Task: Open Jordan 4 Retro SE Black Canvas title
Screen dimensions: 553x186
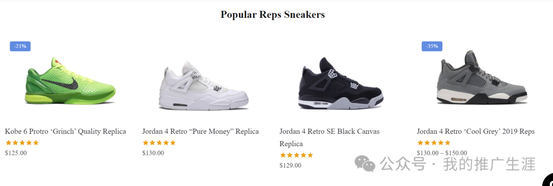Action: [329, 137]
